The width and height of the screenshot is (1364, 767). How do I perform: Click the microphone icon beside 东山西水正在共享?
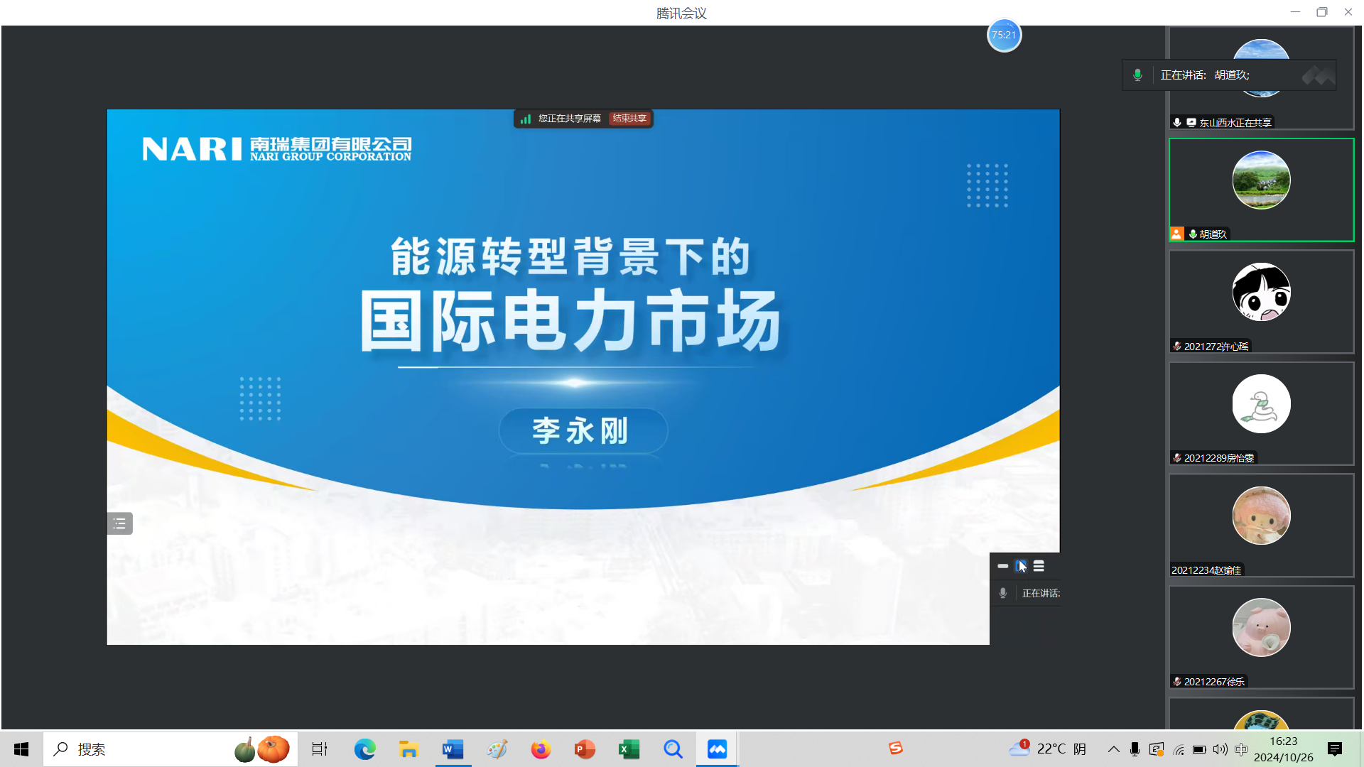pyautogui.click(x=1177, y=123)
